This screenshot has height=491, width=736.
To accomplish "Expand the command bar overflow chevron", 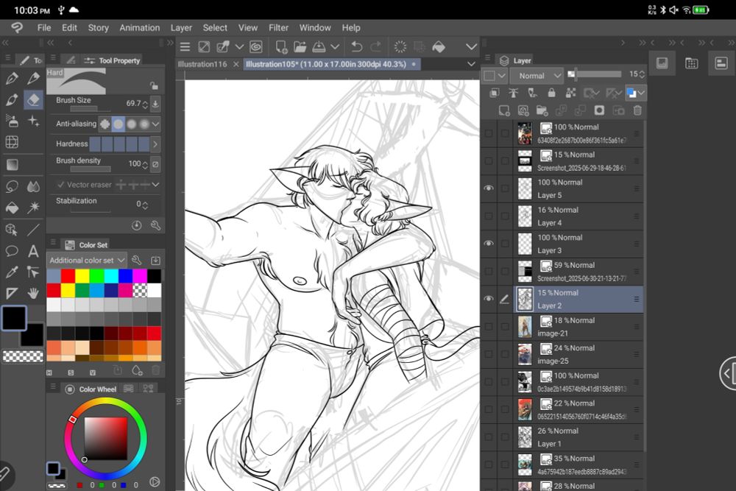I will click(471, 46).
